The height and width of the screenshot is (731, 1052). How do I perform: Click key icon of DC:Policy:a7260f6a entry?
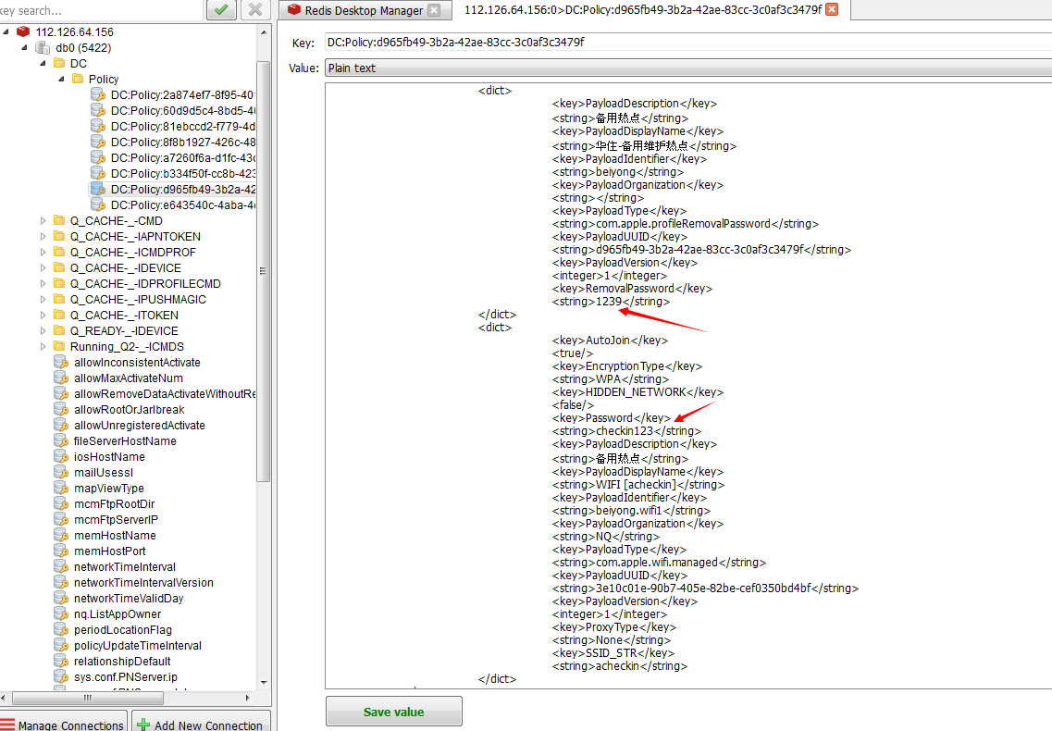[x=98, y=157]
